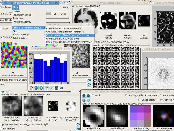
Task: Enable the Strength only checkbox
Action: (x=127, y=96)
